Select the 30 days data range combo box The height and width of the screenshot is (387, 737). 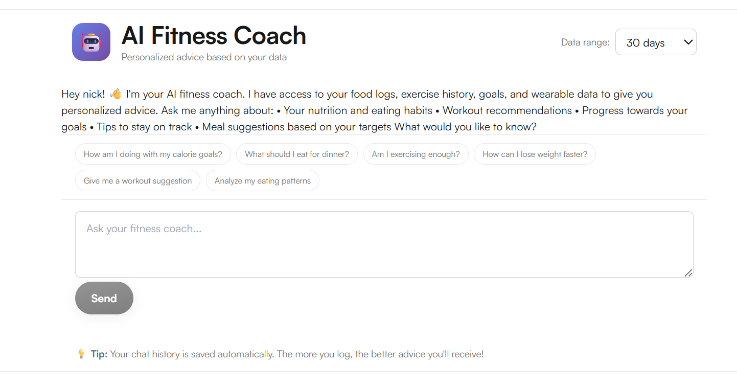coord(656,41)
